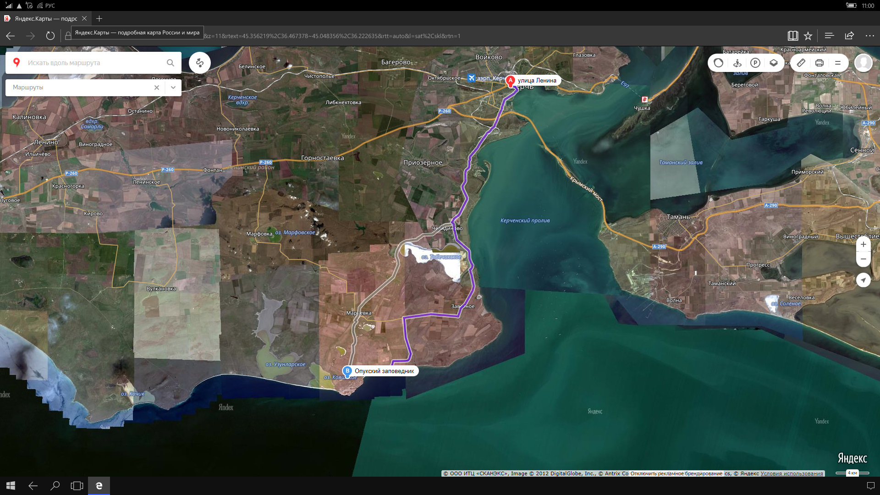Toggle the parking layer icon
Image resolution: width=880 pixels, height=495 pixels.
tap(755, 63)
